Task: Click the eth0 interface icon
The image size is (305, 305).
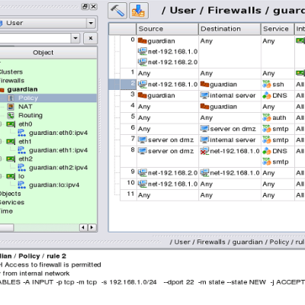Action: tap(11, 124)
